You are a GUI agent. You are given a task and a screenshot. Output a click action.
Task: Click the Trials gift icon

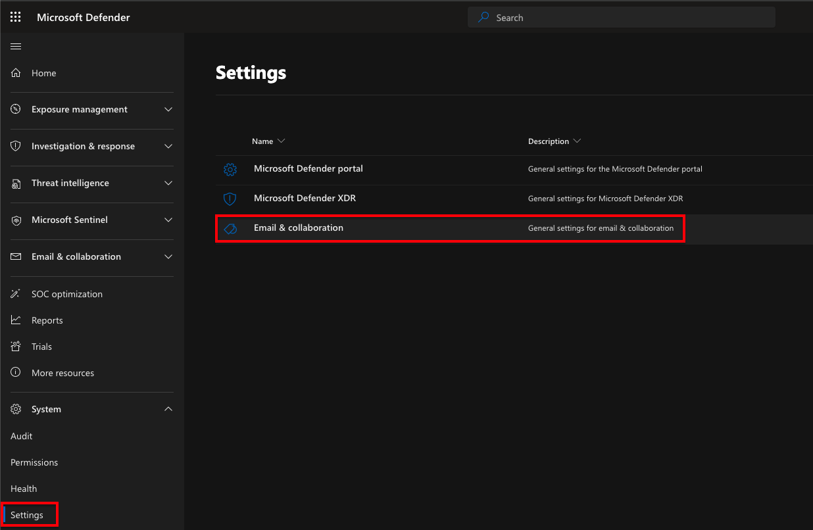[16, 347]
